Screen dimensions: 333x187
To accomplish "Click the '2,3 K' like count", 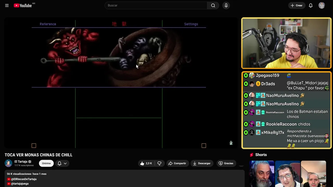I will point(149,163).
